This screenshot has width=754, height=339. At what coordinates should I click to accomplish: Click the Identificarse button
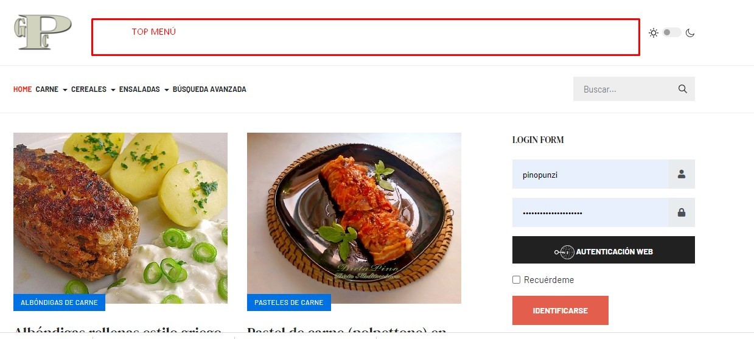coord(560,310)
